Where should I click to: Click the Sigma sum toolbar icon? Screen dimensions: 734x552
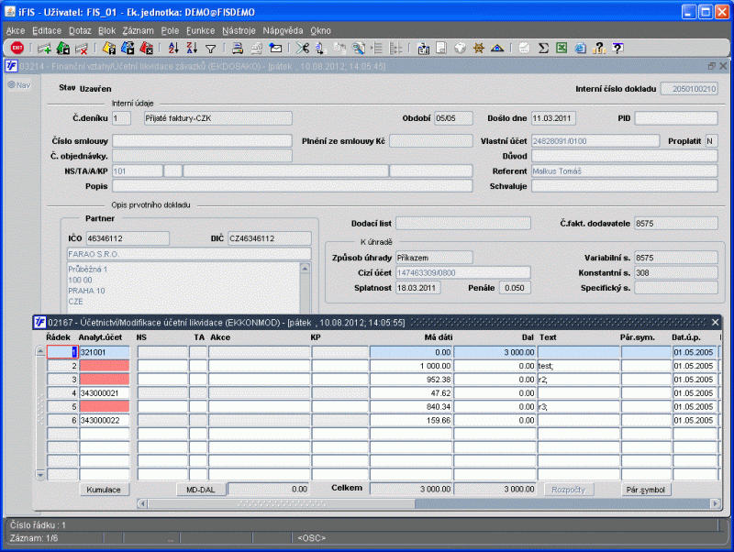tap(543, 48)
